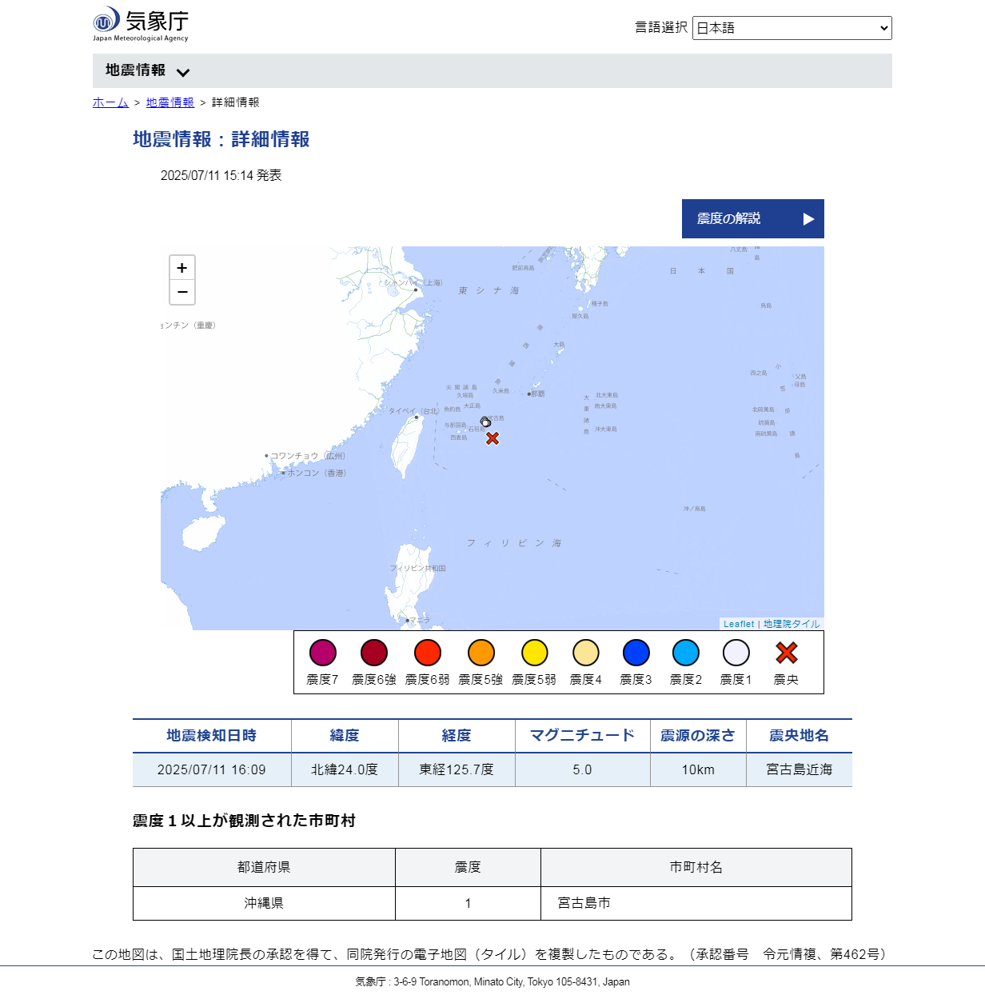Click the 震度4 pale yellow legend circle
Screen dimensions: 985x1007
(586, 653)
